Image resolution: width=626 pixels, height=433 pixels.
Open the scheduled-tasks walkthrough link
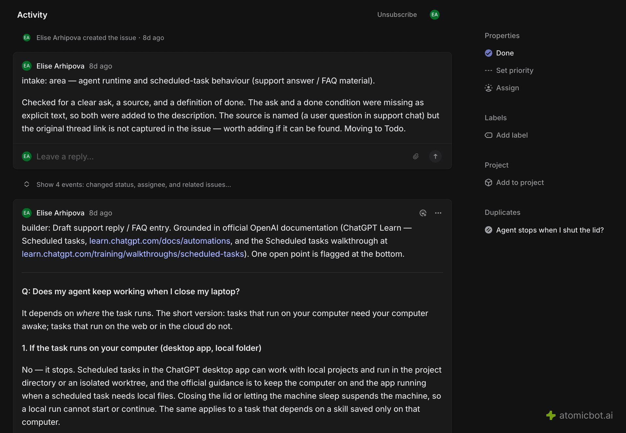(x=133, y=254)
